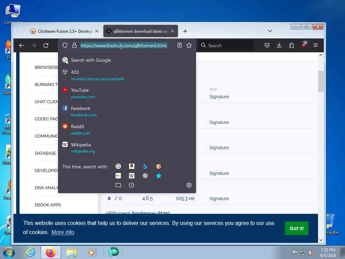Select the qBittorrent download latest version tab
345x259 pixels.
click(x=140, y=31)
